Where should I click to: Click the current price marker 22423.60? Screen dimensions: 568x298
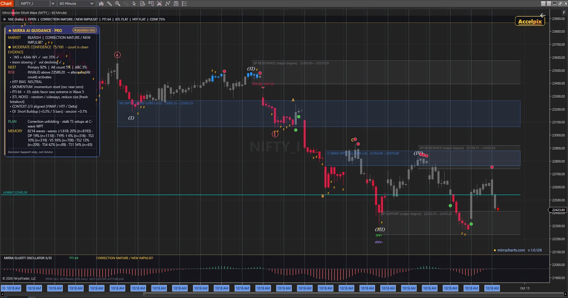[x=558, y=210]
